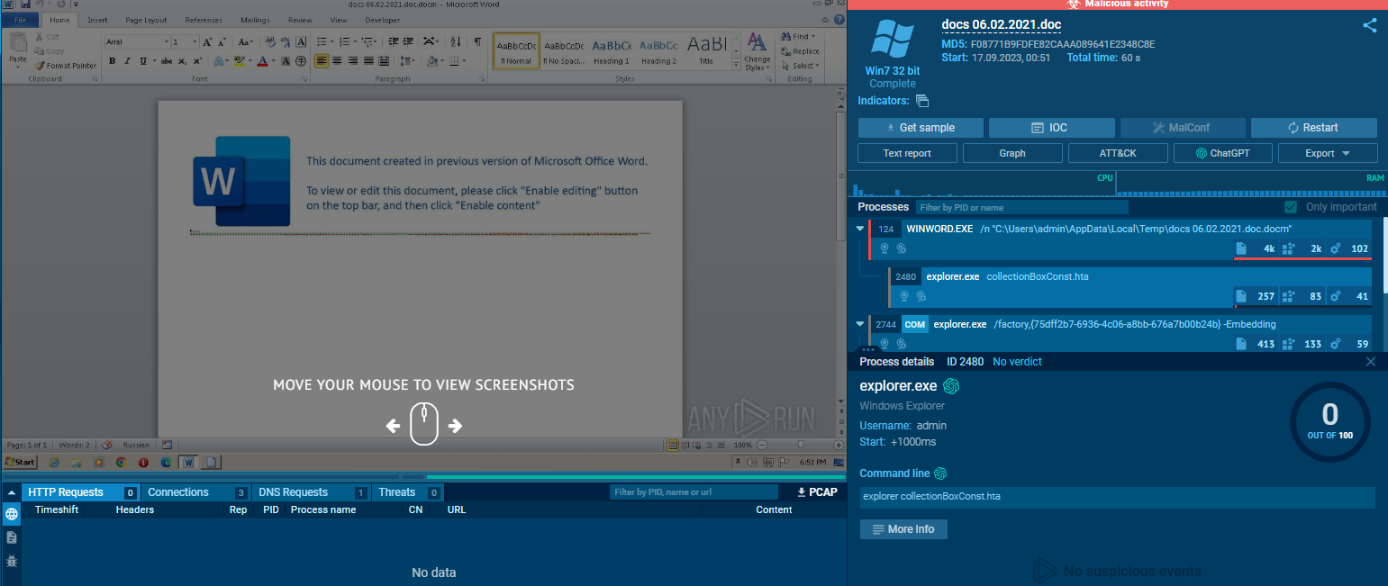This screenshot has width=1388, height=586.
Task: Click Sort icon in Word ribbon
Action: 456,41
